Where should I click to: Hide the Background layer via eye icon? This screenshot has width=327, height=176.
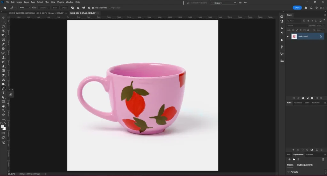288,36
